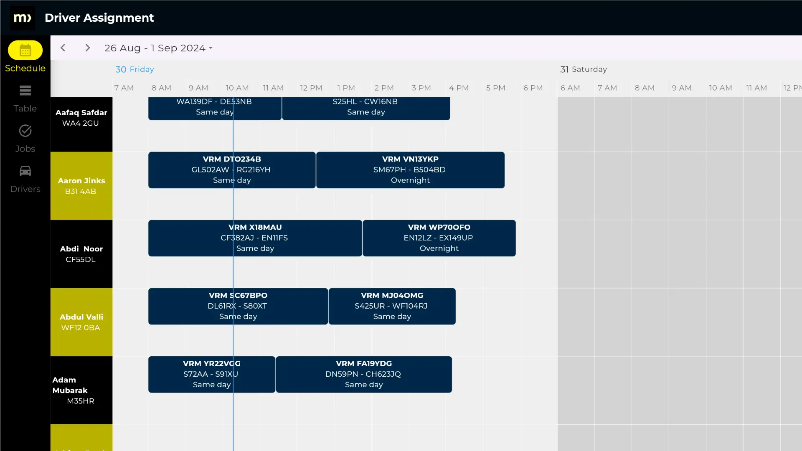Click the Saturday 11 AM time label
This screenshot has height=451, width=802.
pos(756,88)
